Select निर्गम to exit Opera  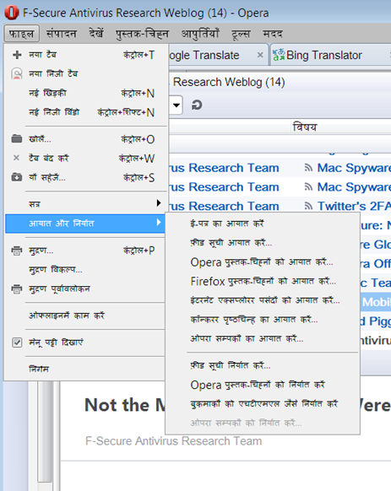point(85,369)
